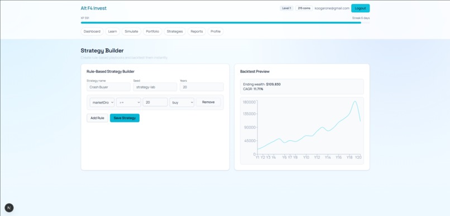450x216 pixels.
Task: Click the koogarone@gmail.com email text
Action: [x=332, y=8]
